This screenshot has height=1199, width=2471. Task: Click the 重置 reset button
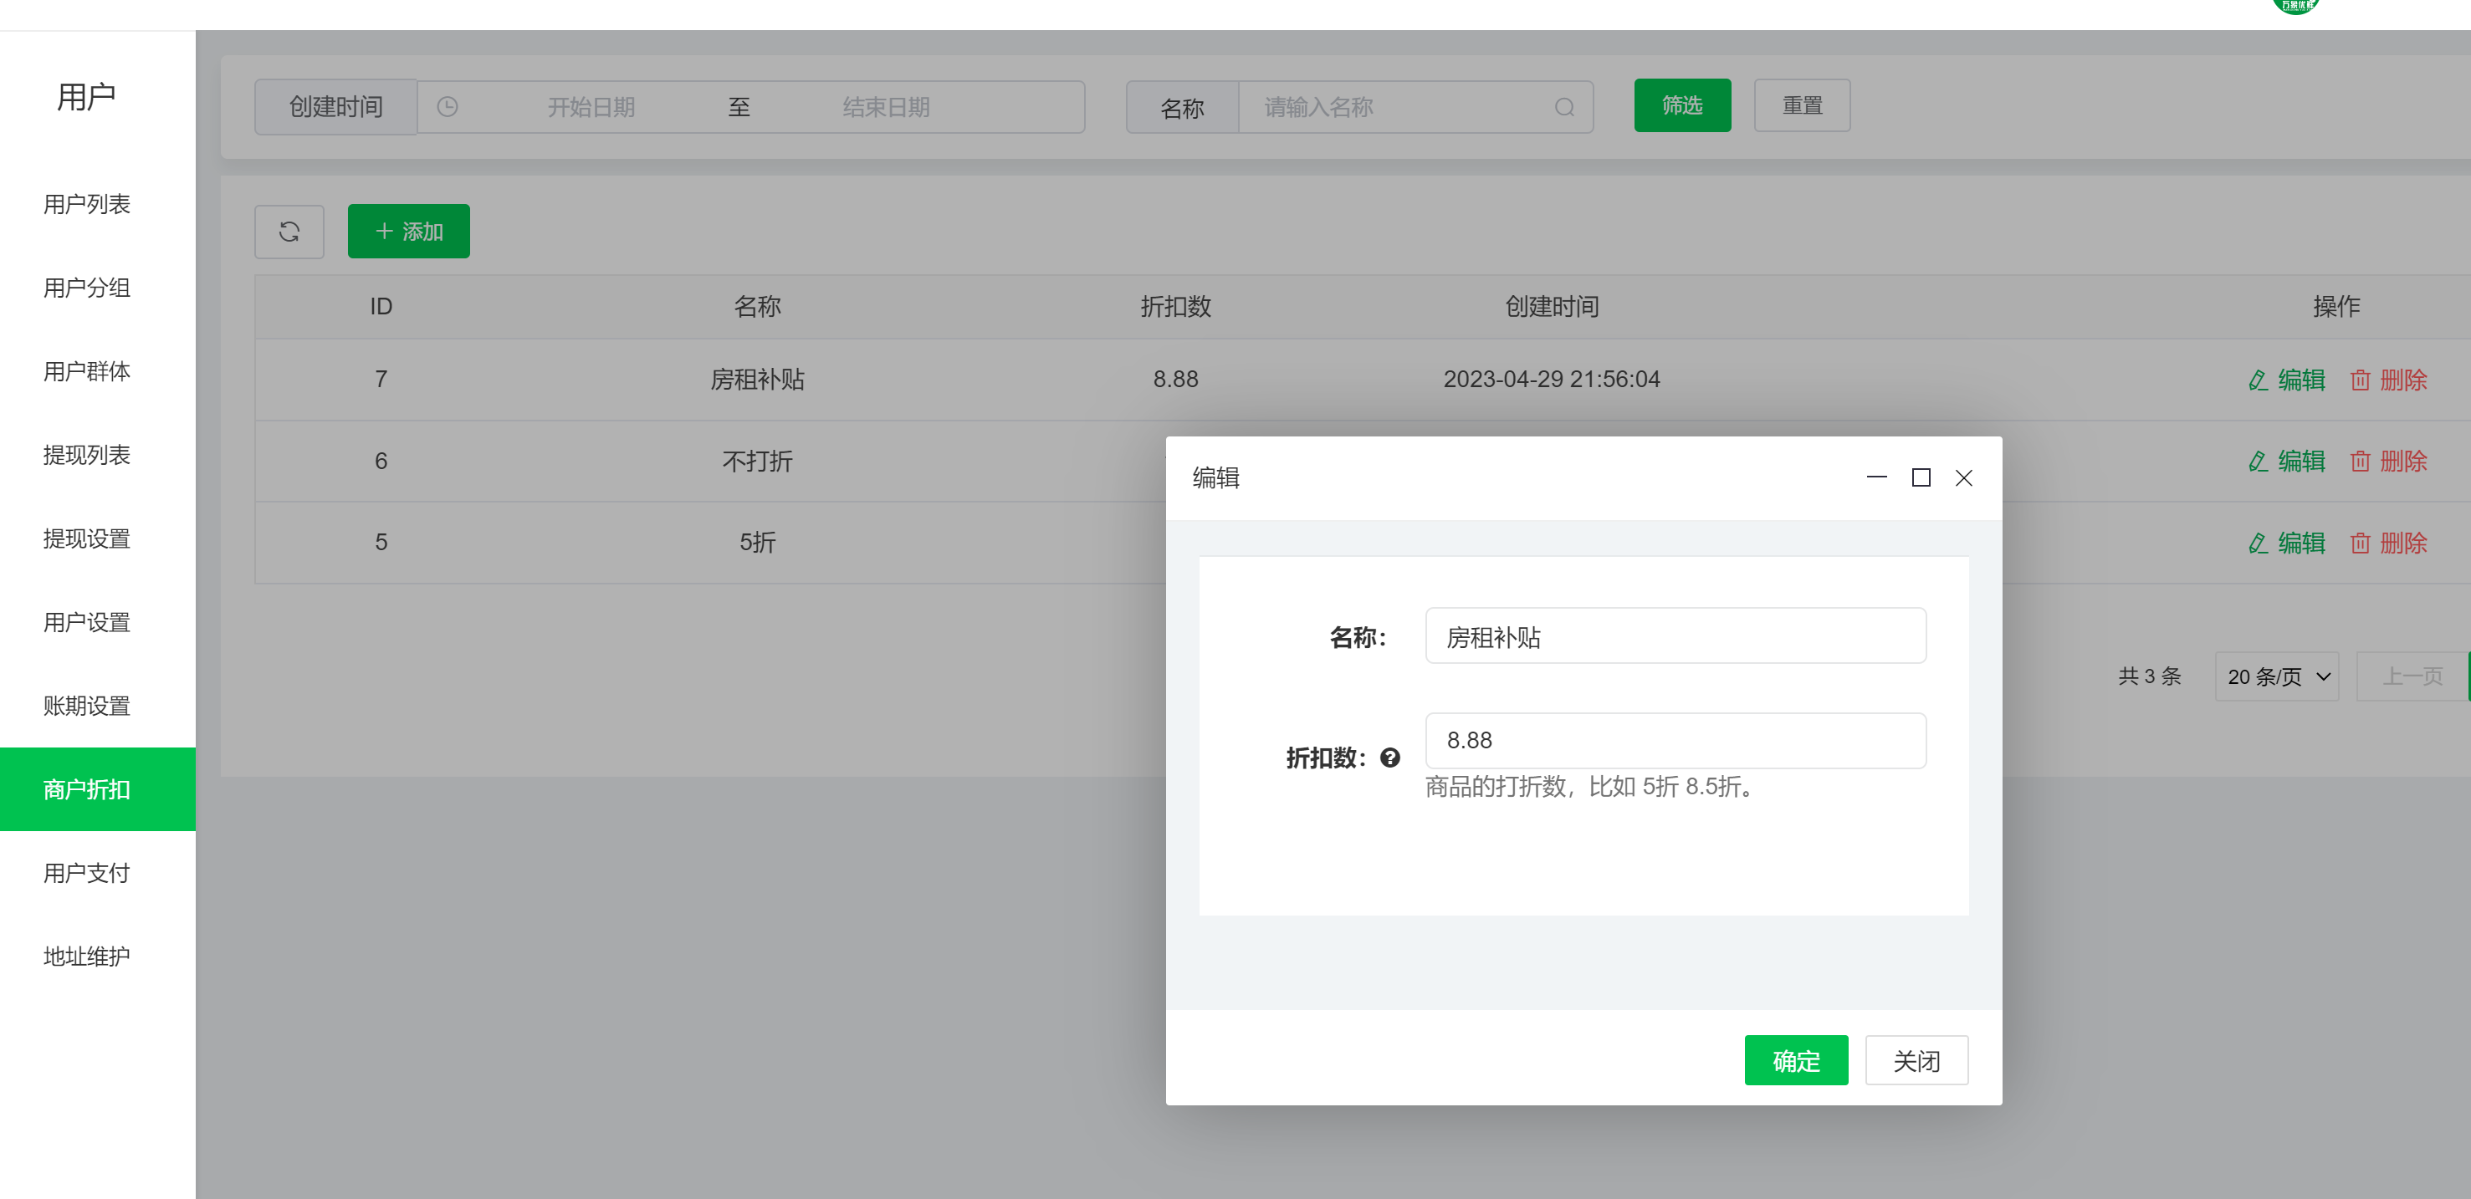[x=1802, y=105]
